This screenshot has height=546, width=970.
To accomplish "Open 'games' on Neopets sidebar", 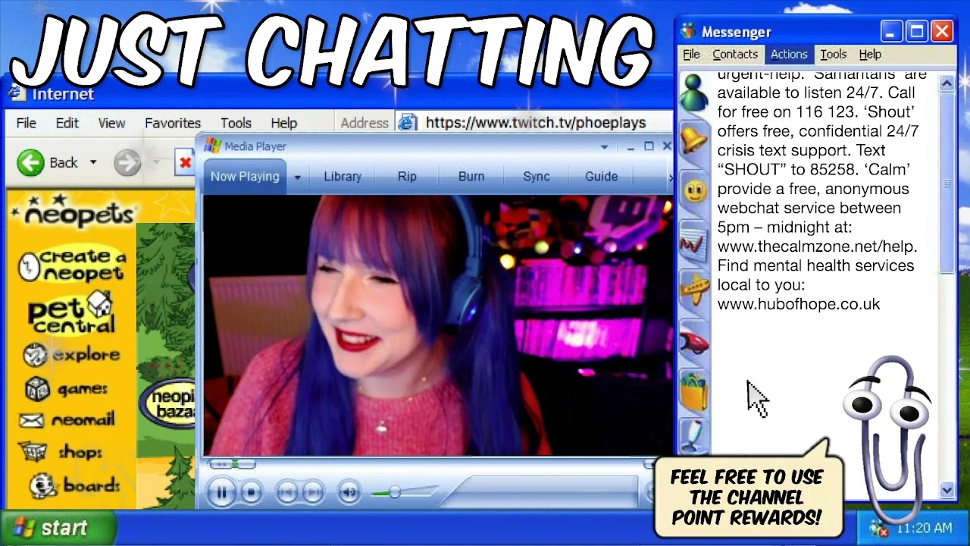I will click(67, 389).
